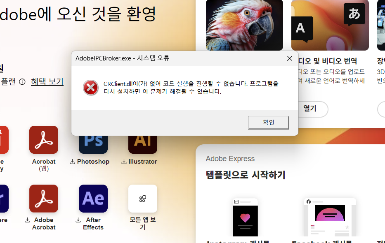The height and width of the screenshot is (243, 385).
Task: Open the Instagram 게시물 template
Action: point(245,217)
